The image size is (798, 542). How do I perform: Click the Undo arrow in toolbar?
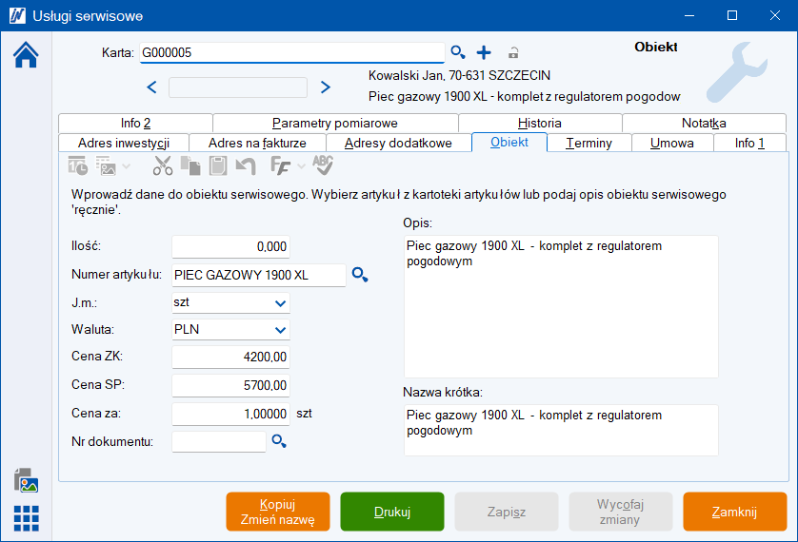[x=246, y=166]
